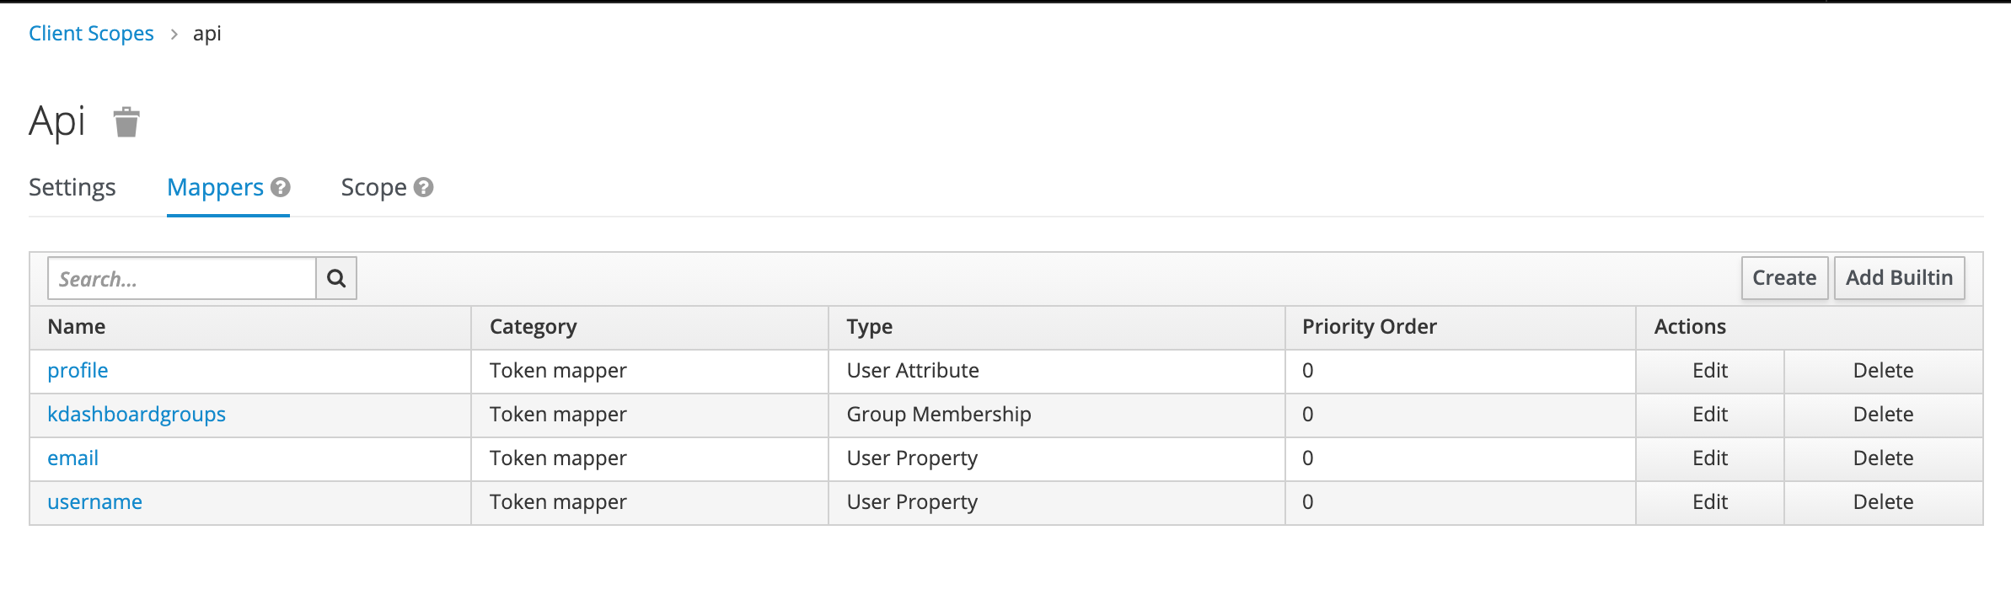
Task: Open the kdashboardgroups mapper link
Action: 136,414
